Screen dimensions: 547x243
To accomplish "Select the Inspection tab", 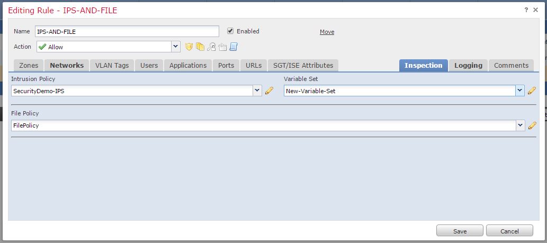I will [x=424, y=66].
